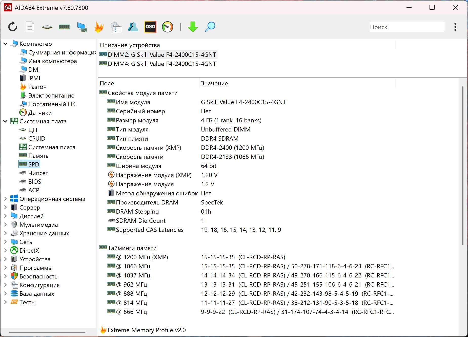Launch the flame stability test icon
The width and height of the screenshot is (468, 337).
[99, 27]
